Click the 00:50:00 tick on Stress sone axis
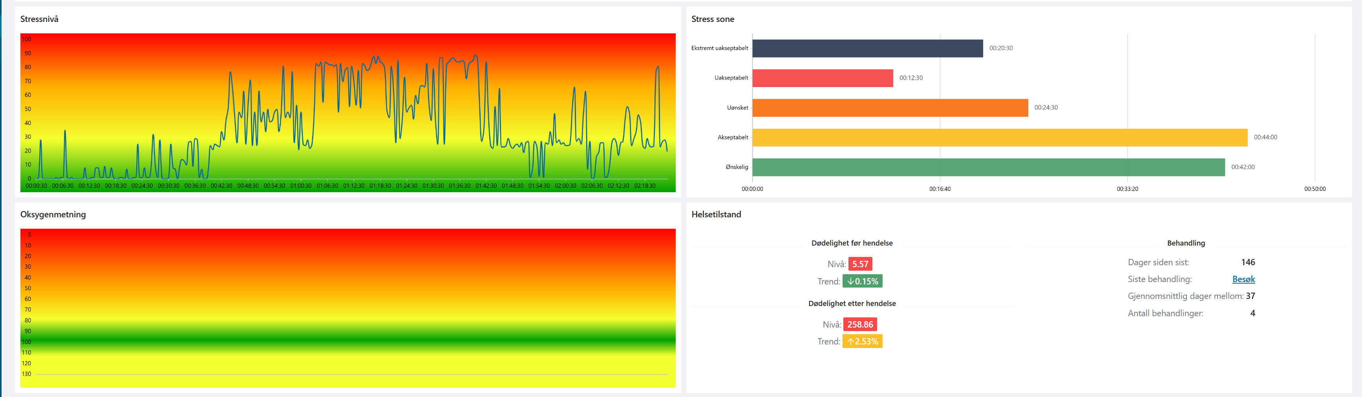This screenshot has height=397, width=1362. [1314, 189]
